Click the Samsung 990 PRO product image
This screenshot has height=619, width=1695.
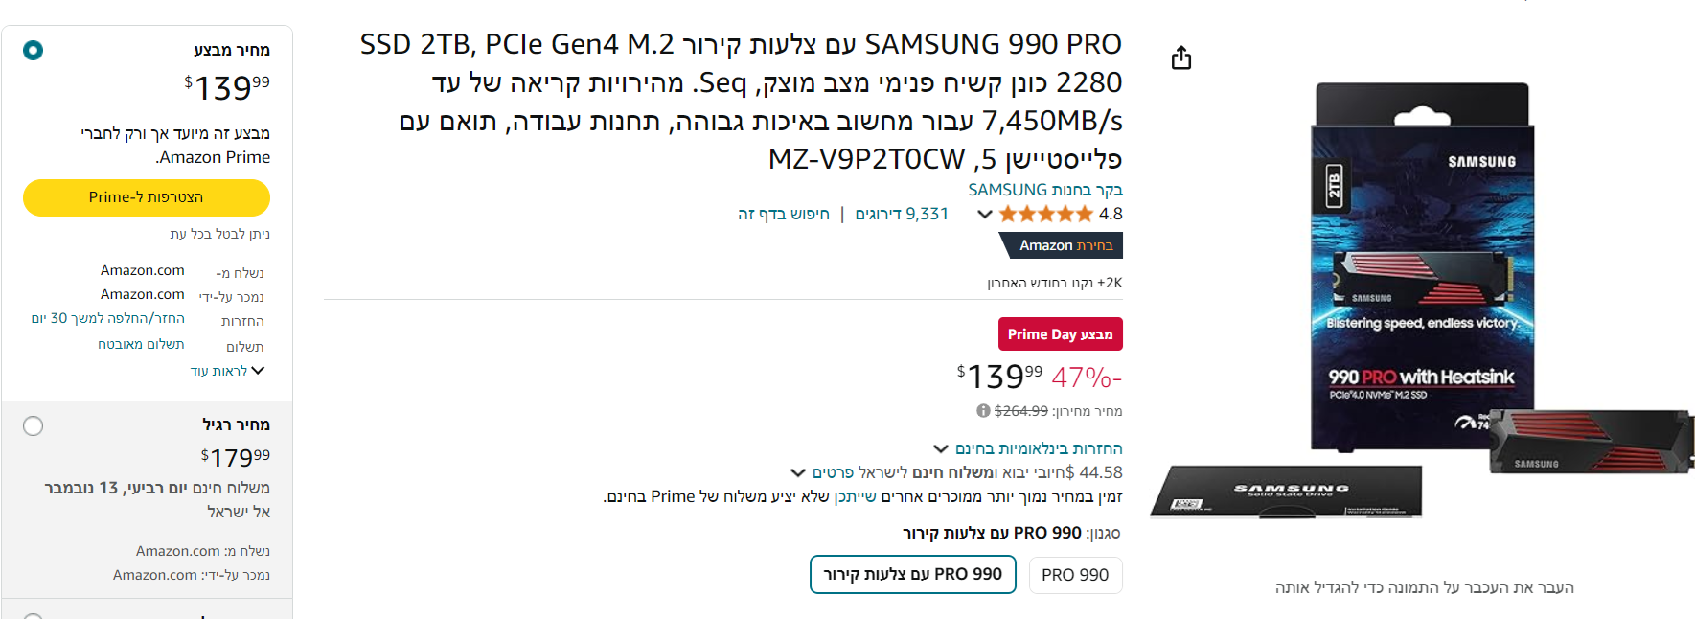click(1421, 297)
